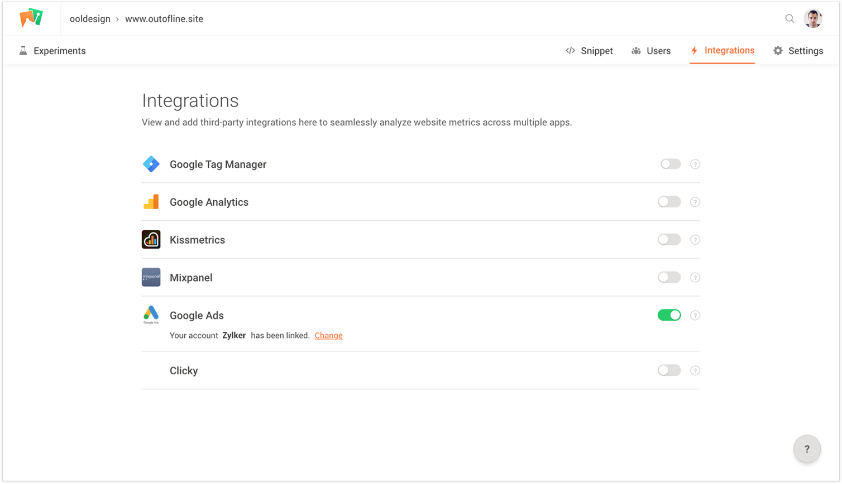Turn on the Google Analytics integration
This screenshot has width=842, height=484.
pos(669,202)
